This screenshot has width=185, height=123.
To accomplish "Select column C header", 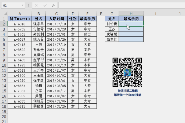I will [56, 14].
